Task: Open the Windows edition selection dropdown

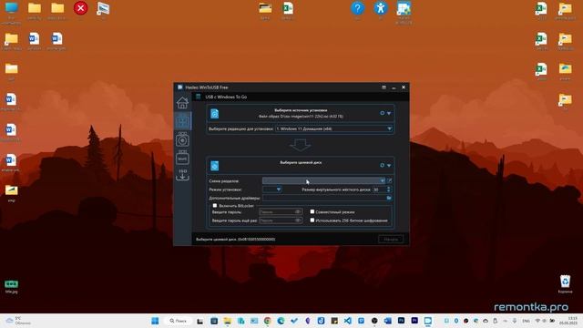Action: pos(333,128)
